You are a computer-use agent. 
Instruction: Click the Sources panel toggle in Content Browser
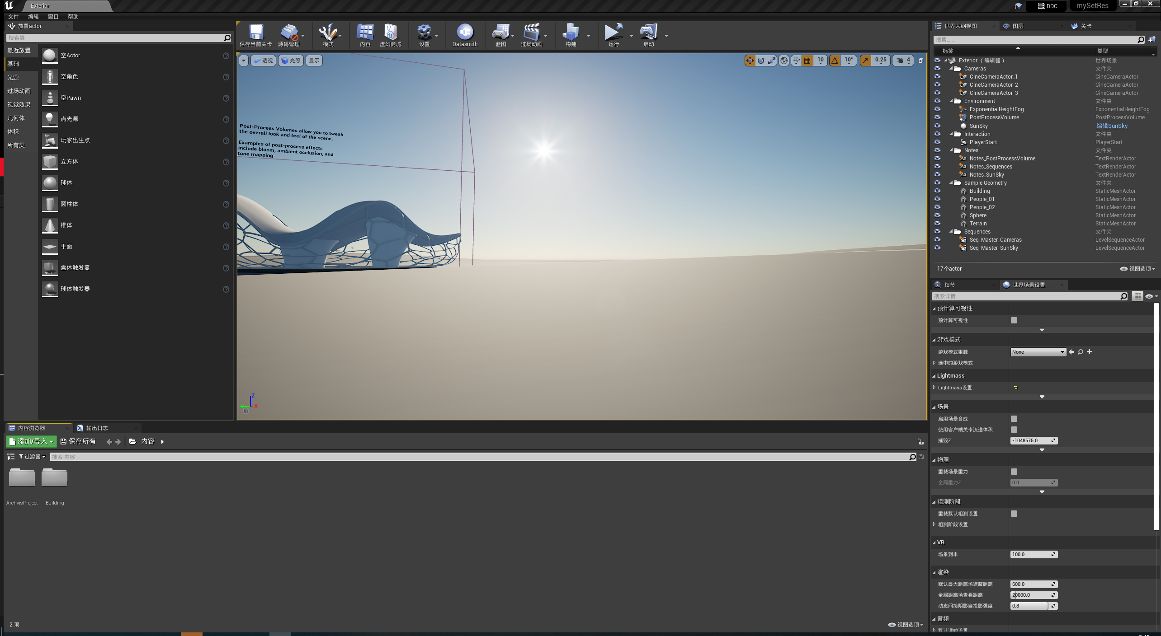[x=11, y=457]
